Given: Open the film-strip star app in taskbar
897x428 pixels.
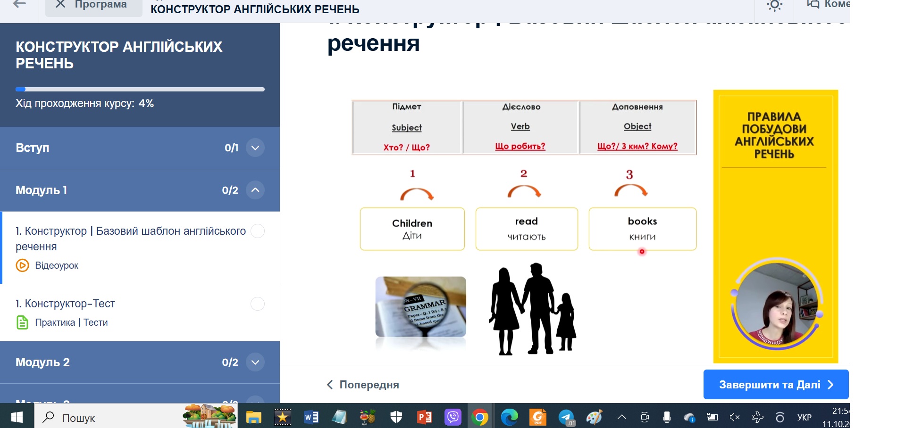Looking at the screenshot, I should [x=282, y=417].
